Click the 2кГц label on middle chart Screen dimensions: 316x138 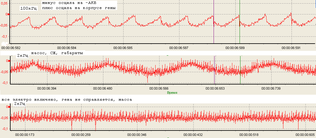[23, 56]
